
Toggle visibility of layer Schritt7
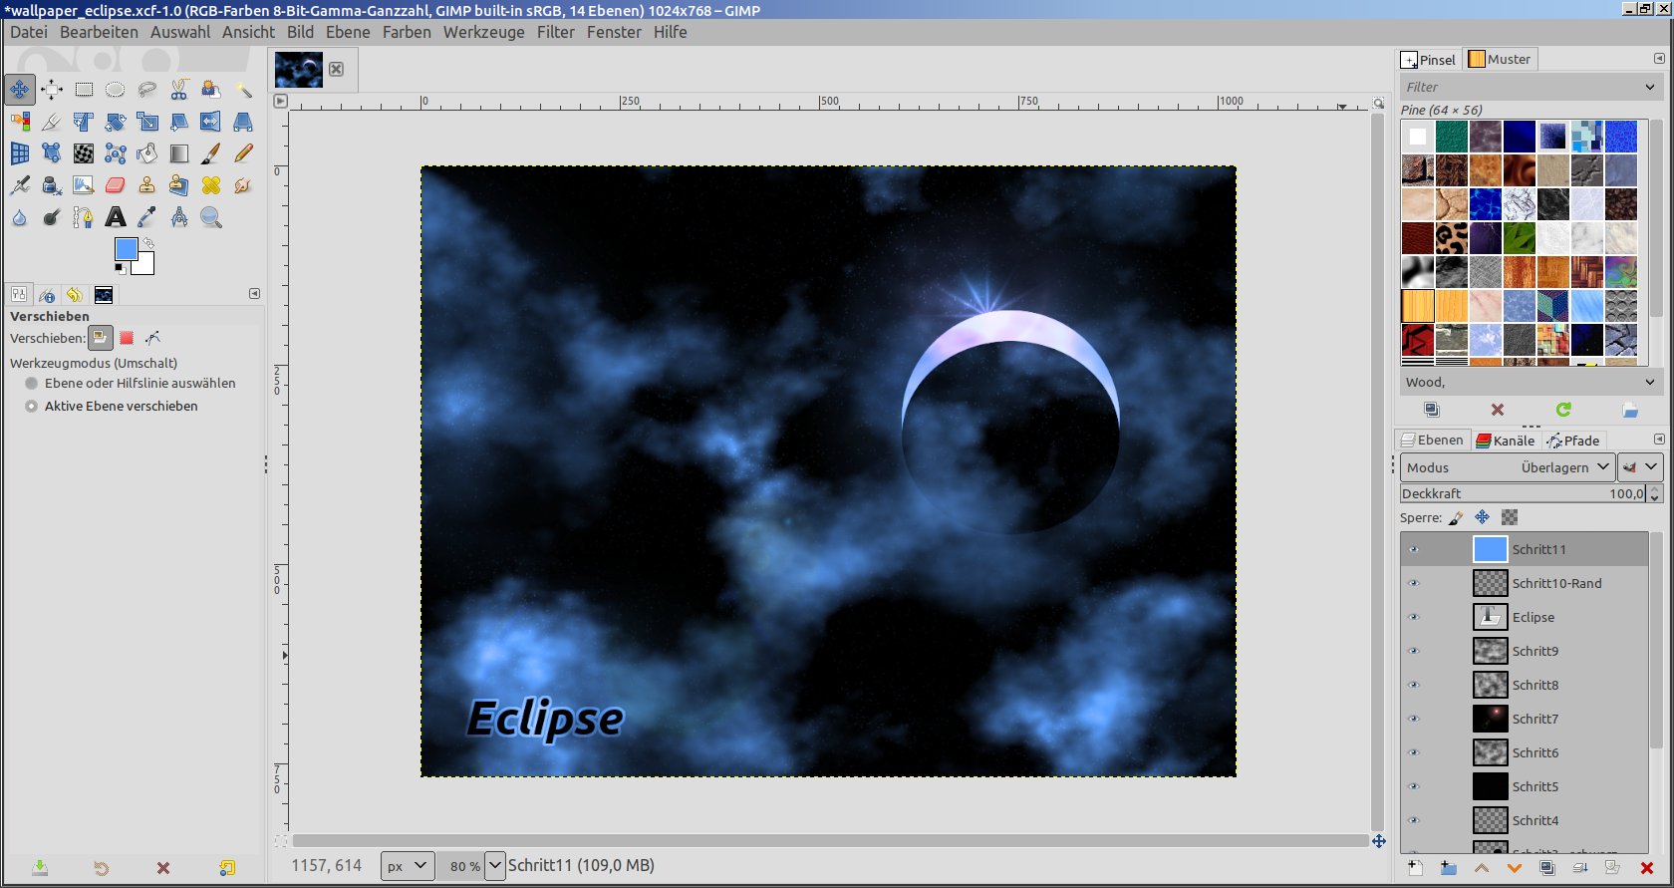(1413, 719)
